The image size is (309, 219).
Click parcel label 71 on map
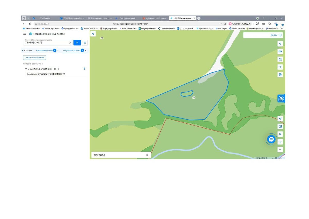click(102, 38)
